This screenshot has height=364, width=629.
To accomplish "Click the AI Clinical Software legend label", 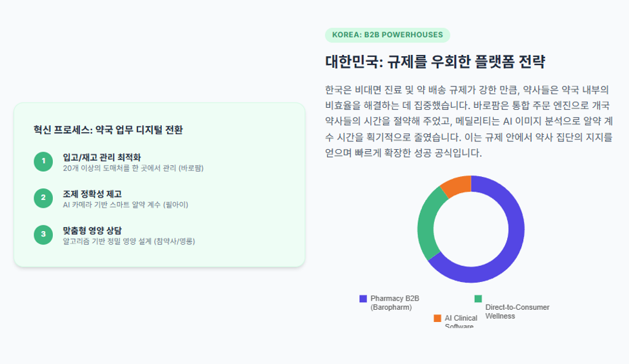I will 461,322.
